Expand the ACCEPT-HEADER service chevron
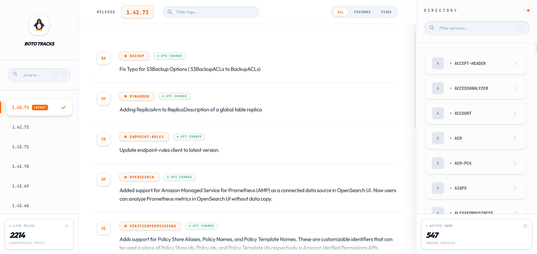The height and width of the screenshot is (254, 537). (x=515, y=64)
